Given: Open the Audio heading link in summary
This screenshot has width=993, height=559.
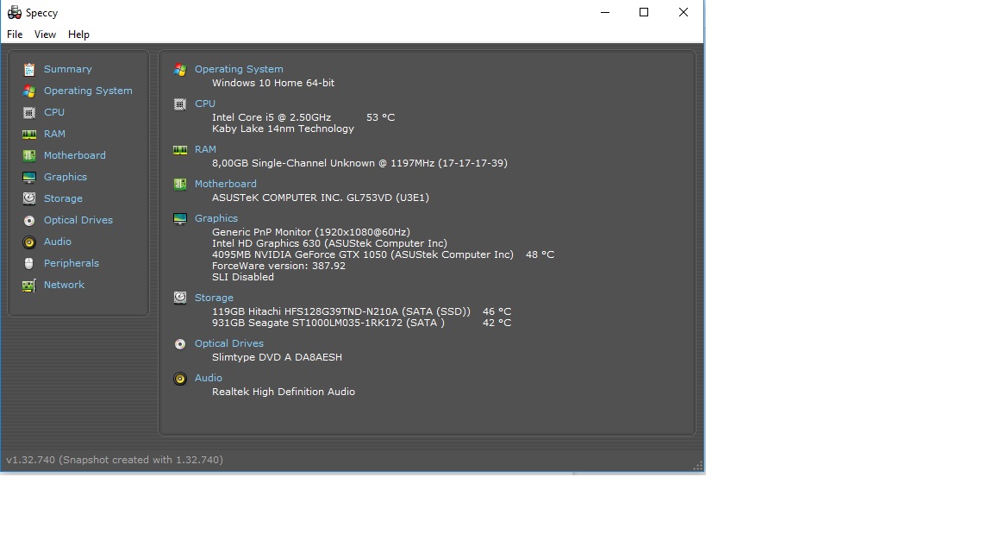Looking at the screenshot, I should [x=208, y=378].
